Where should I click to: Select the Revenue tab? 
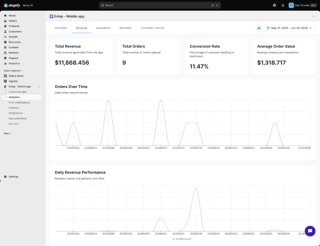[x=81, y=28]
